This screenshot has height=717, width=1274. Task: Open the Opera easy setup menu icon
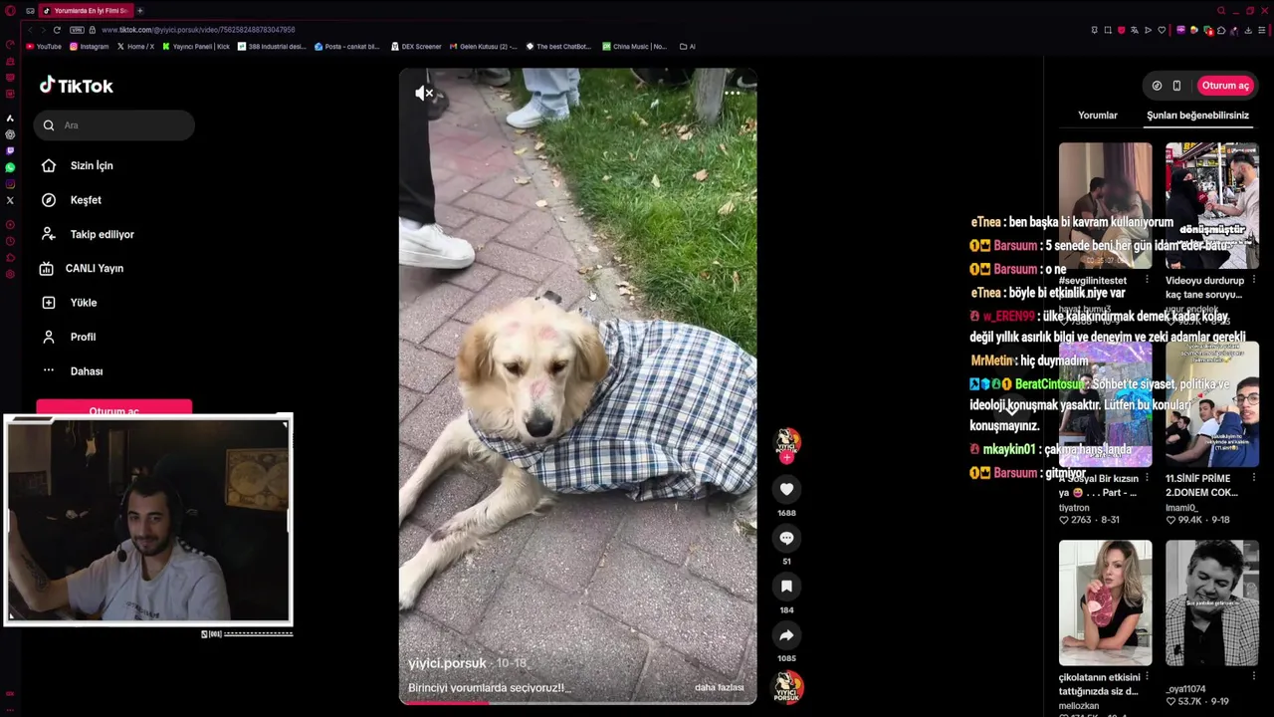click(x=1262, y=30)
